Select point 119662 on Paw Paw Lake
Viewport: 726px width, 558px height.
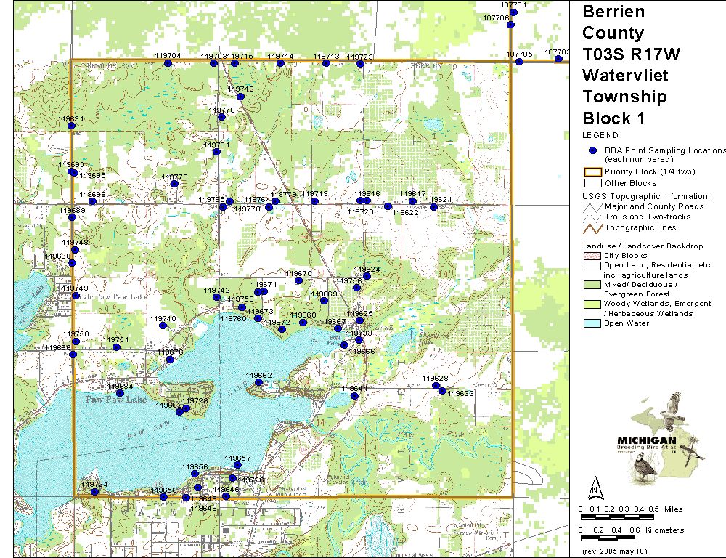[x=258, y=382]
